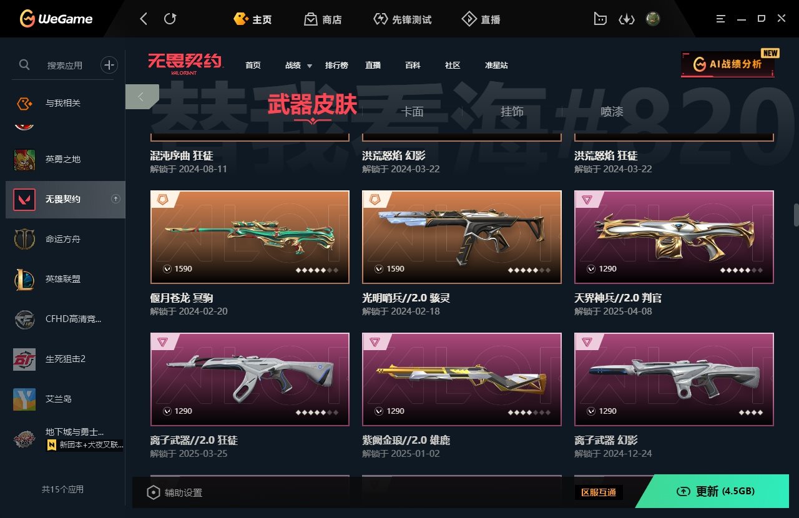Click the refresh page icon
Screen dimensions: 799x518
(x=170, y=19)
